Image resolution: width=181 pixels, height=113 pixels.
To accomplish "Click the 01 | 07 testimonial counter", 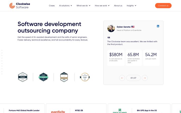I will tap(133, 78).
